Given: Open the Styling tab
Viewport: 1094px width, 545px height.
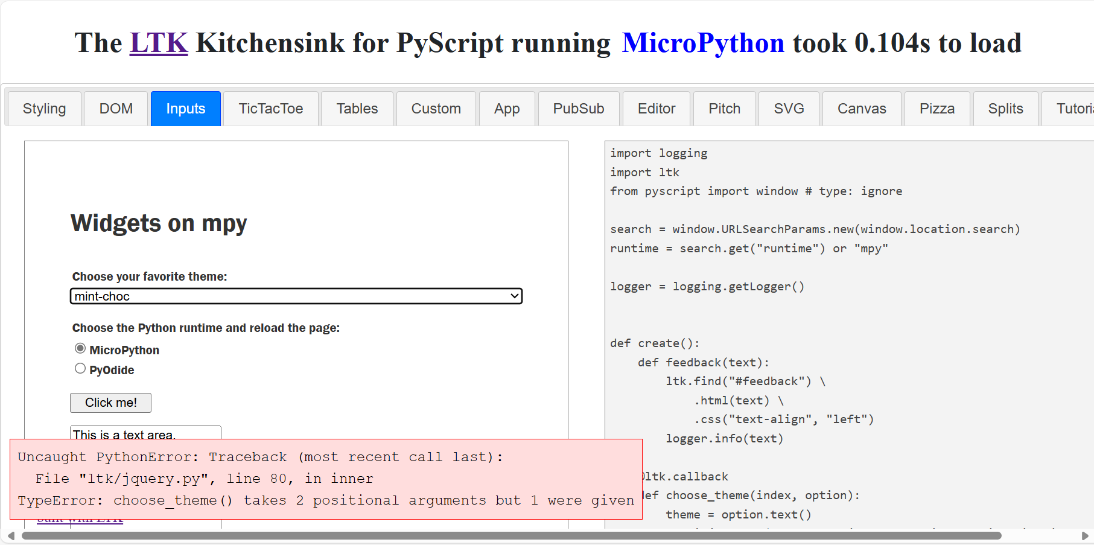Looking at the screenshot, I should point(44,109).
